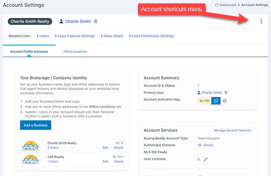Click the User Licenses label
The image size is (271, 176).
tap(155, 159)
